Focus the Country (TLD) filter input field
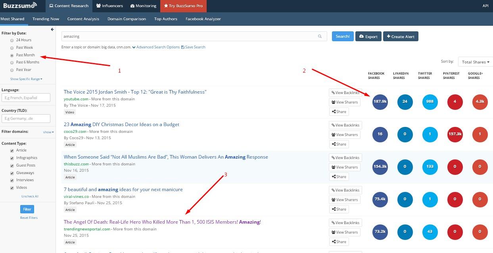Screen dimensions: 493x253 pos(26,119)
